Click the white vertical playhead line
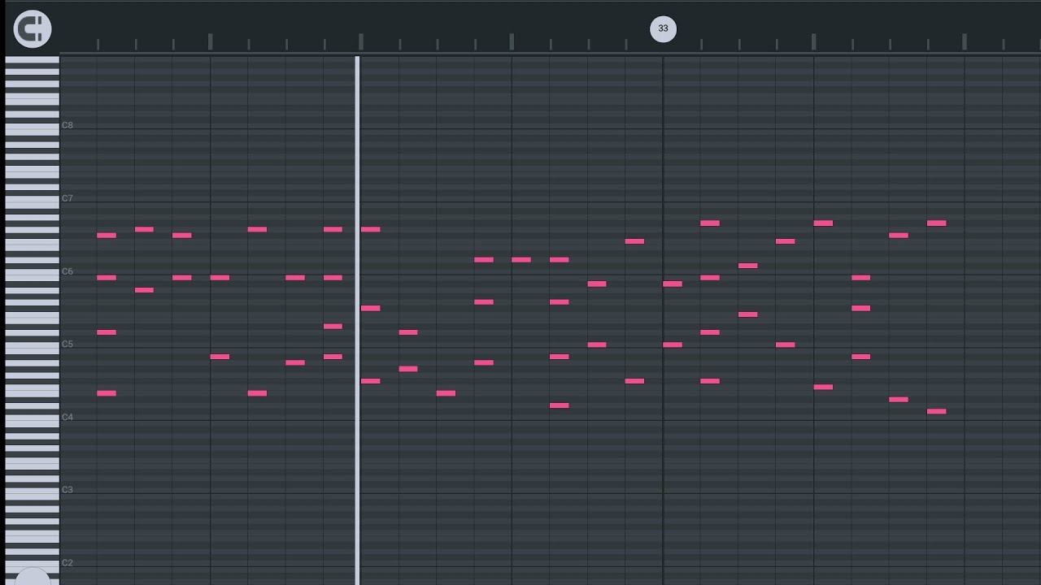 (357, 320)
